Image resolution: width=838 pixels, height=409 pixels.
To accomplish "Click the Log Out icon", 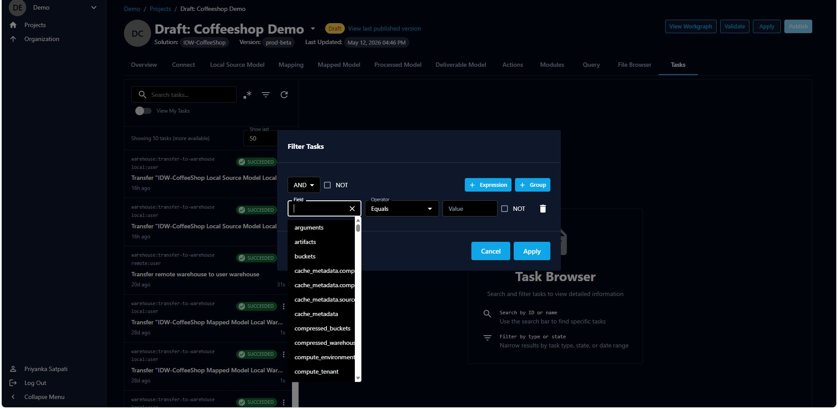I will tap(13, 383).
